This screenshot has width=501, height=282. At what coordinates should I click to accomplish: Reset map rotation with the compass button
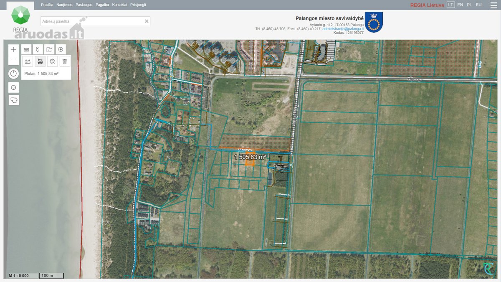[14, 74]
